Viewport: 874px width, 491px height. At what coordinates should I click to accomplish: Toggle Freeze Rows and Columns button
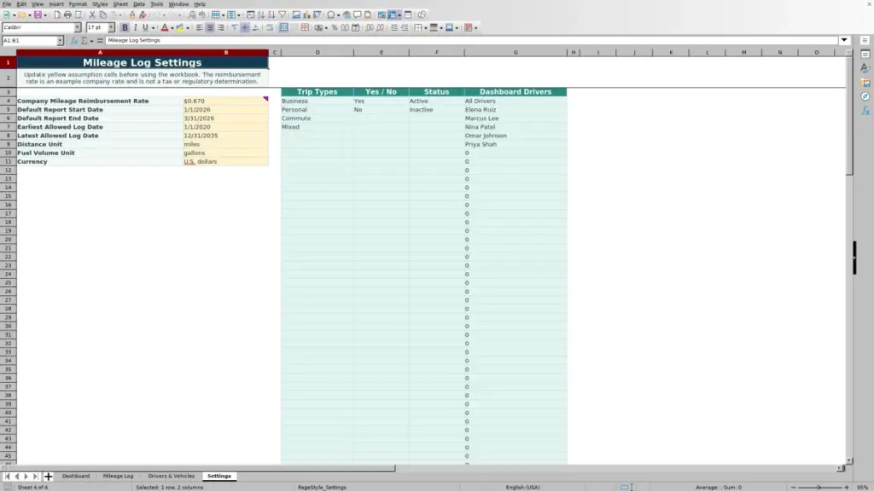[x=393, y=15]
